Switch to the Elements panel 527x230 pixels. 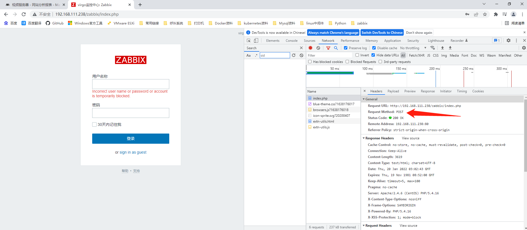[x=273, y=40]
